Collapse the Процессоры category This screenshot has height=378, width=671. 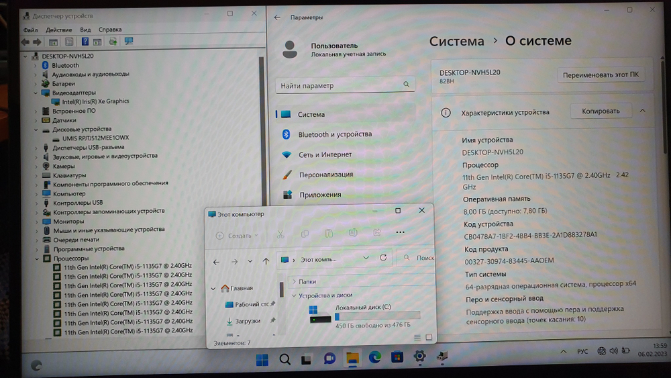pos(37,258)
